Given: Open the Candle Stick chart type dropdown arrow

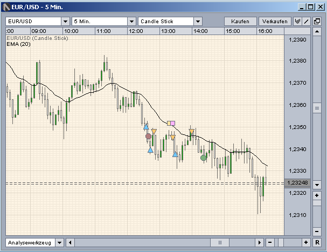Looking at the screenshot, I should [198, 21].
